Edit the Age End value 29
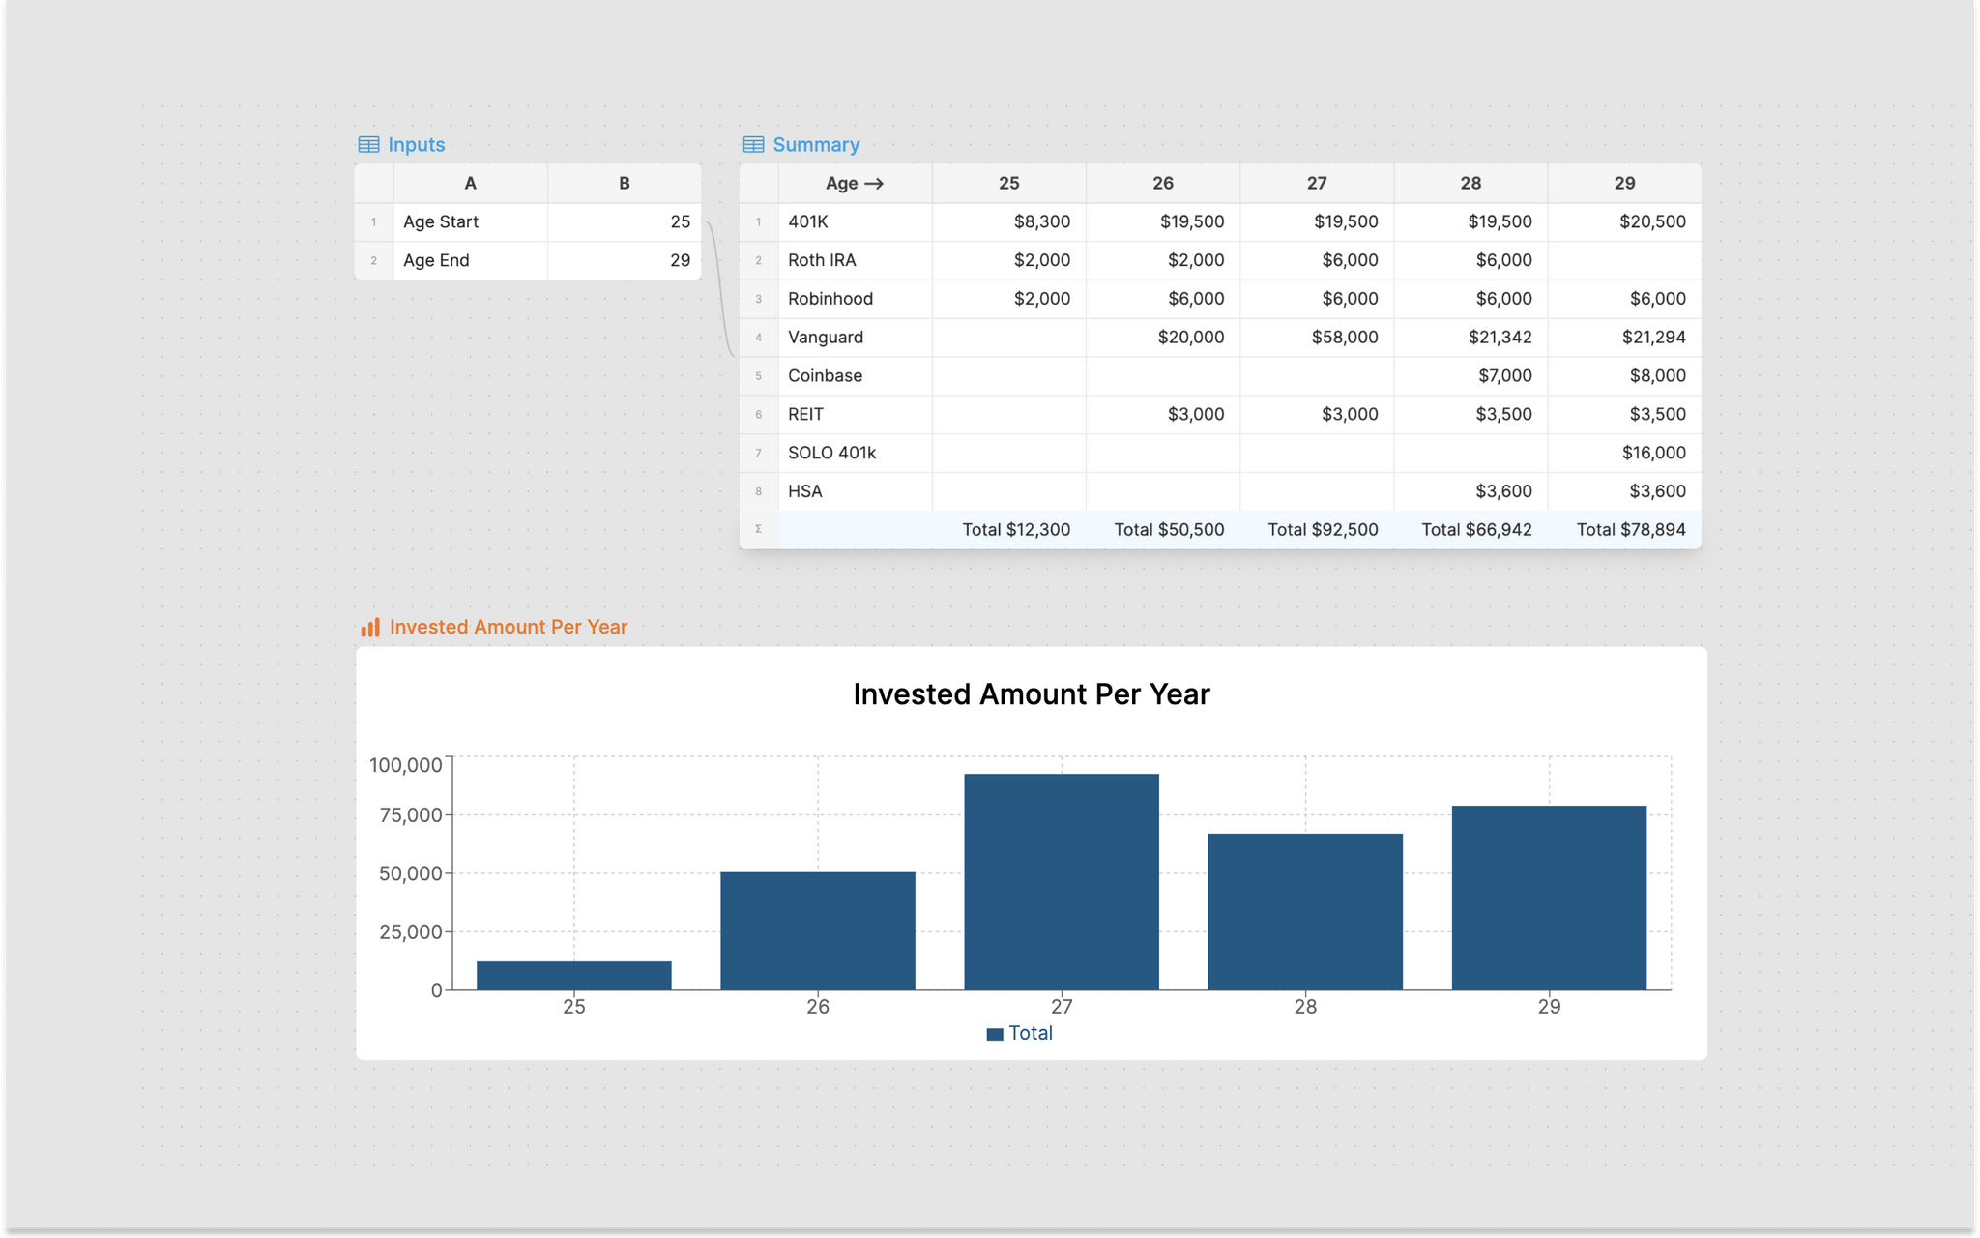Screen dimensions: 1980x1238 625,260
